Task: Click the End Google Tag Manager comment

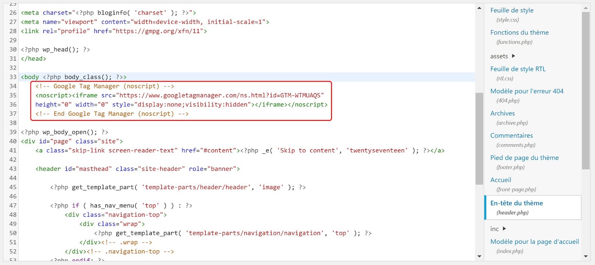Action: tap(112, 114)
